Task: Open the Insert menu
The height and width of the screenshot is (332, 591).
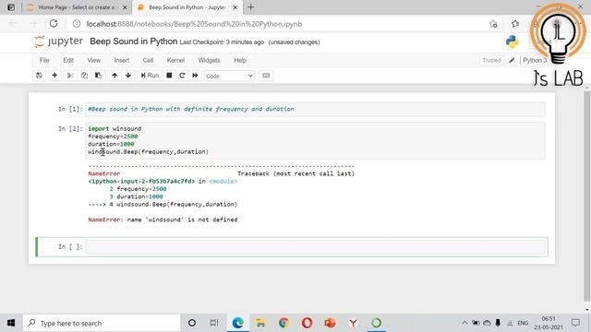Action: [x=122, y=60]
